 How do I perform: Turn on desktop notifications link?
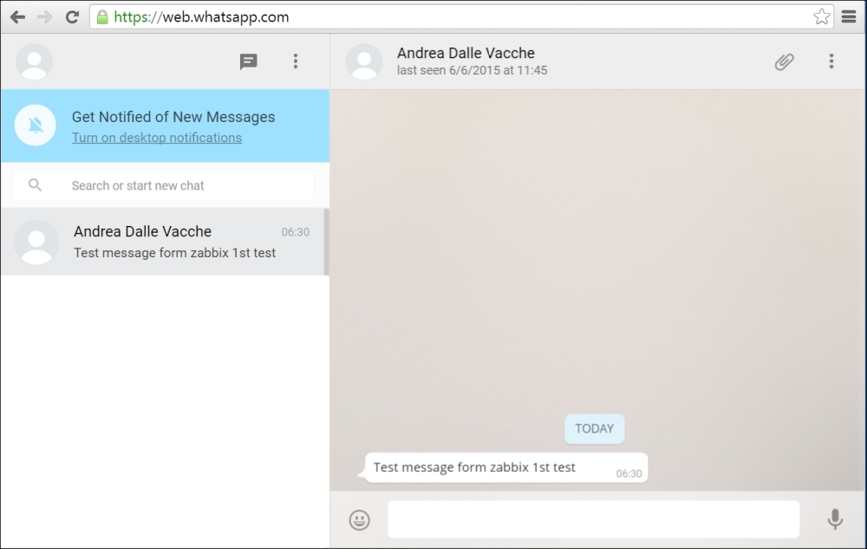pyautogui.click(x=157, y=138)
